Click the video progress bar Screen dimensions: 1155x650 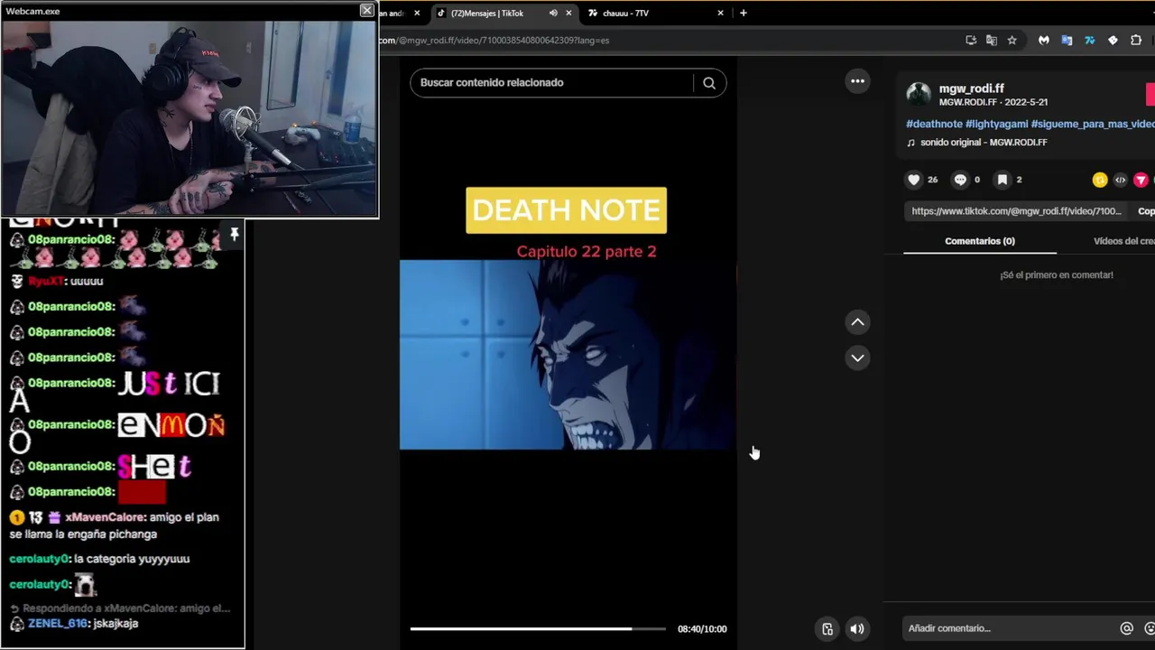pyautogui.click(x=538, y=629)
